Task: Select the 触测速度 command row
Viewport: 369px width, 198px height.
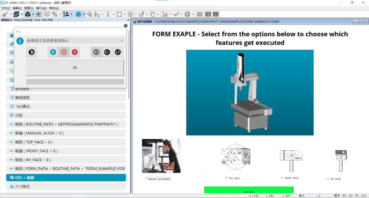Action: point(66,97)
